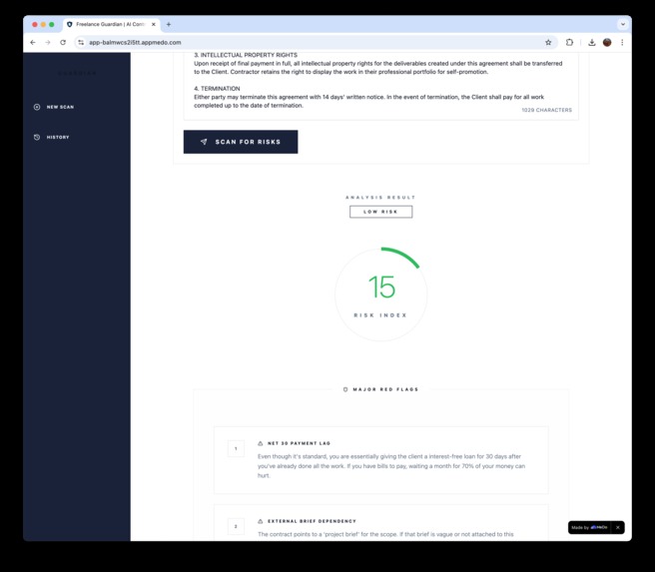Select the Freelance Guardian tab
This screenshot has width=655, height=572.
pos(111,24)
